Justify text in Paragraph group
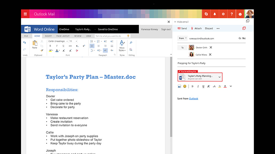This screenshot has height=154, width=275. [x=112, y=46]
